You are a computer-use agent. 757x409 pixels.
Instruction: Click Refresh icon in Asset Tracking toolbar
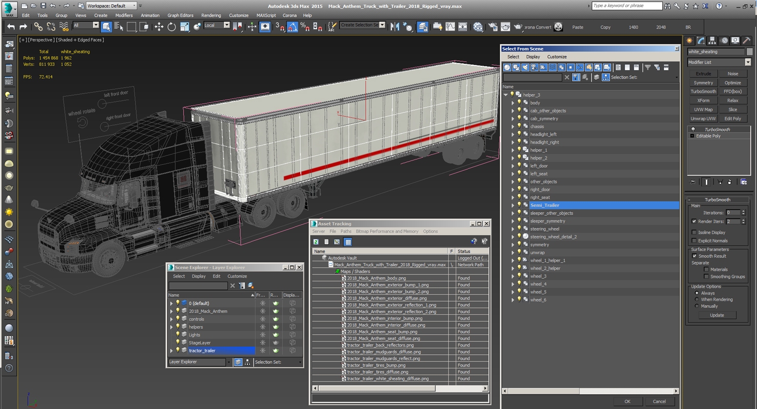316,242
